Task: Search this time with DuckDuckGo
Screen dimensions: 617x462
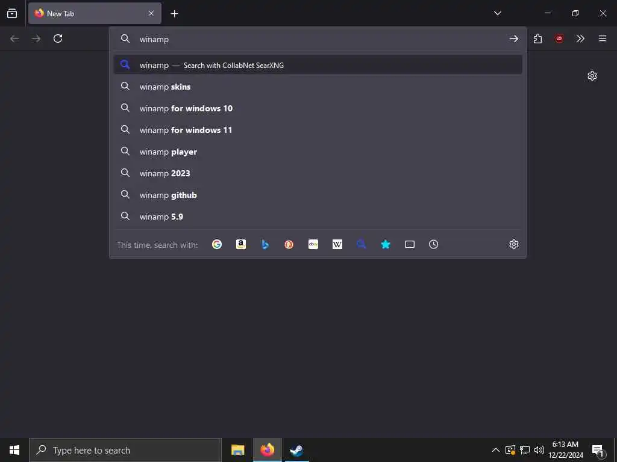Action: 289,244
